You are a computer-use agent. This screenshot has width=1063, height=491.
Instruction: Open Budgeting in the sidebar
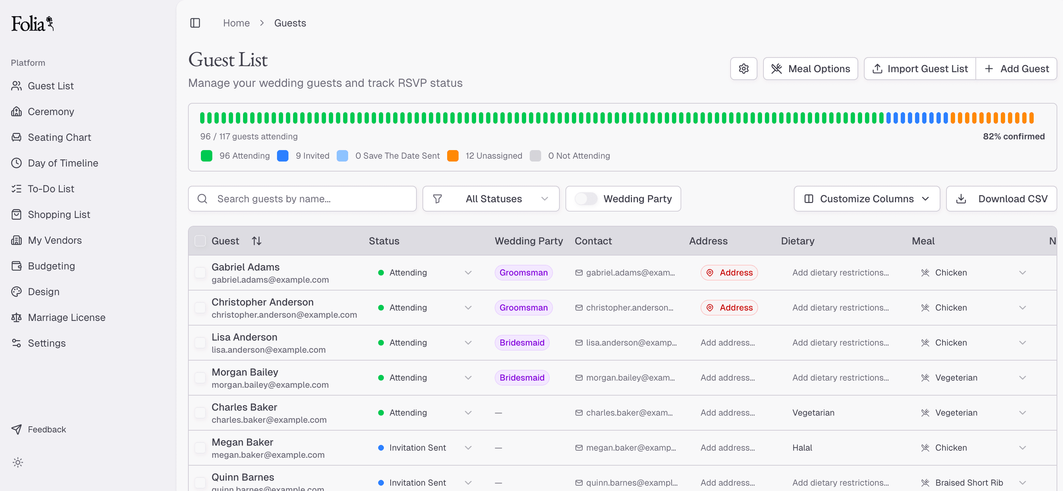51,266
